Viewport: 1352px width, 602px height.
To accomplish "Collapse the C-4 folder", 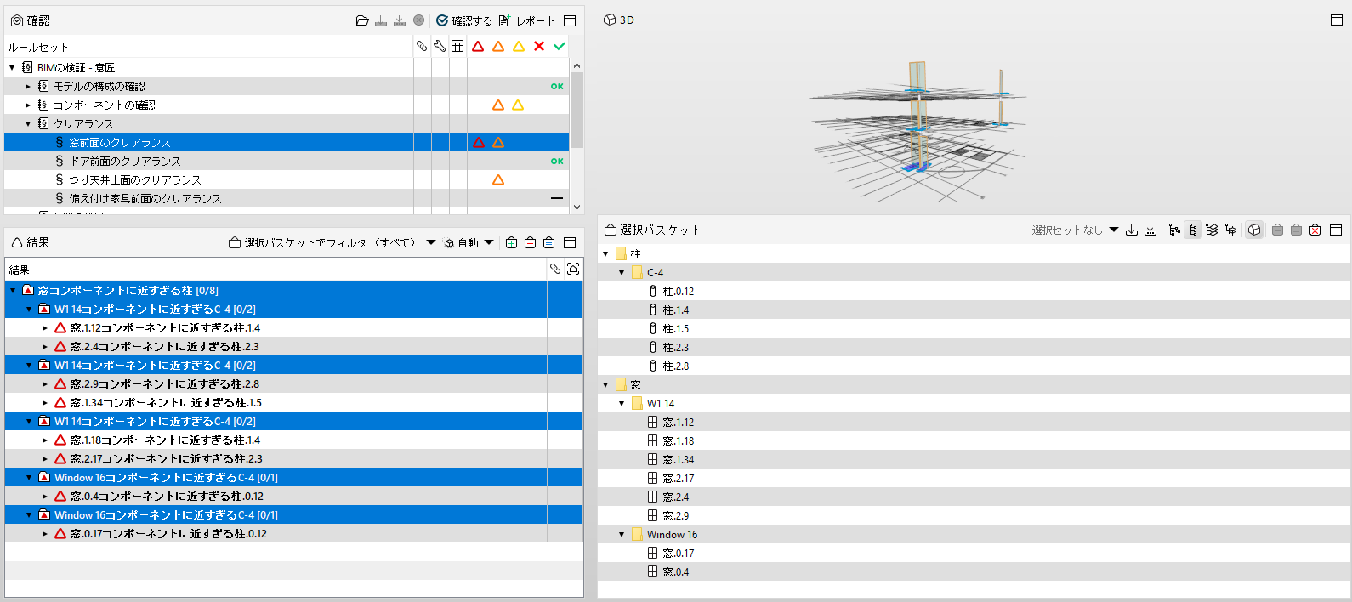I will tap(622, 272).
